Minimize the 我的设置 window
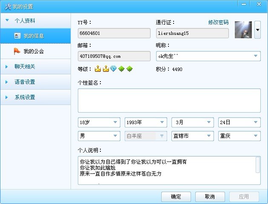Image resolution: width=268 pixels, height=204 pixels. point(244,4)
